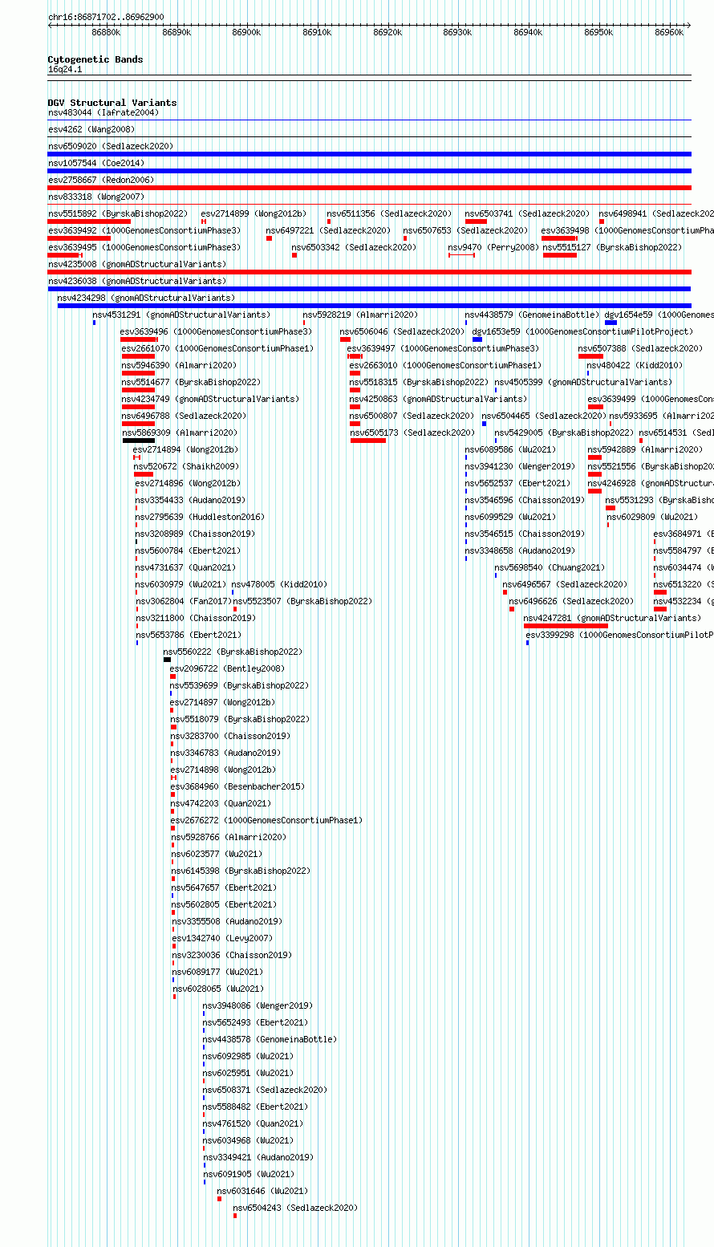Click the esv2714899 (Wong2012b) label

tap(254, 213)
